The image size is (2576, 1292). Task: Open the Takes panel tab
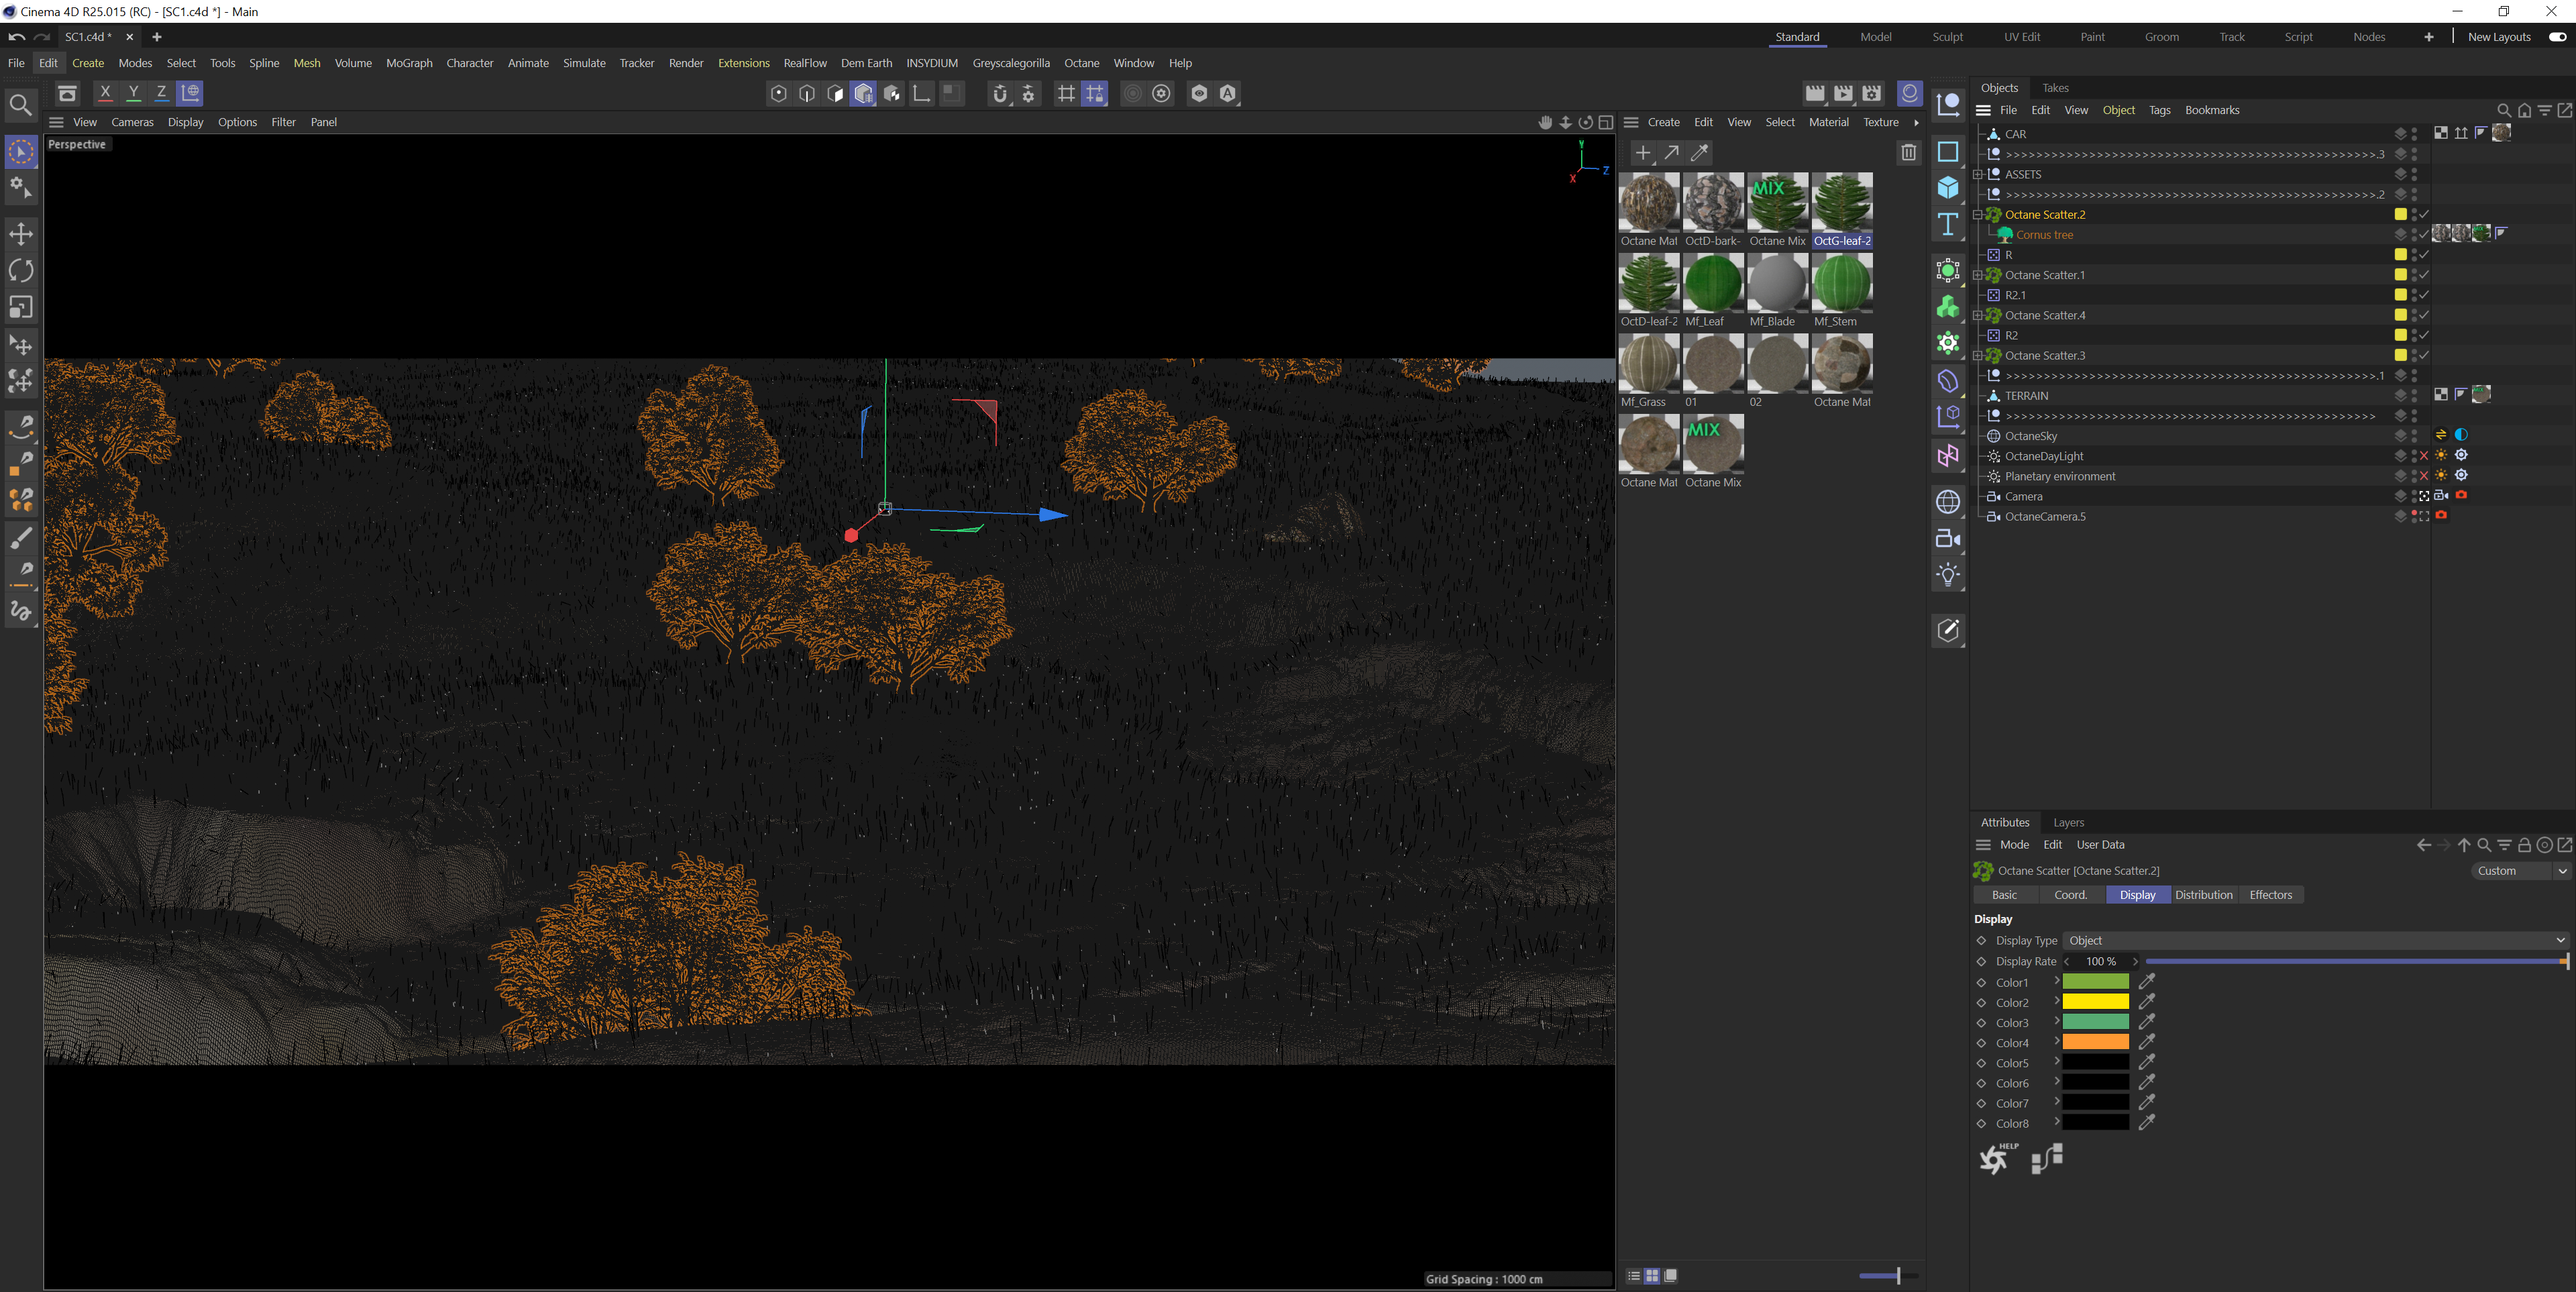[2055, 88]
